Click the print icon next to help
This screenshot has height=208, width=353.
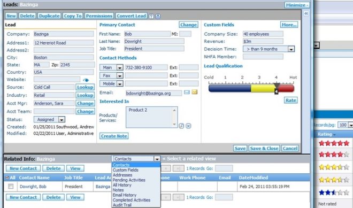tap(158, 16)
